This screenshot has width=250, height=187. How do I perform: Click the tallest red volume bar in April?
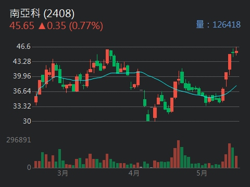(x=178, y=154)
